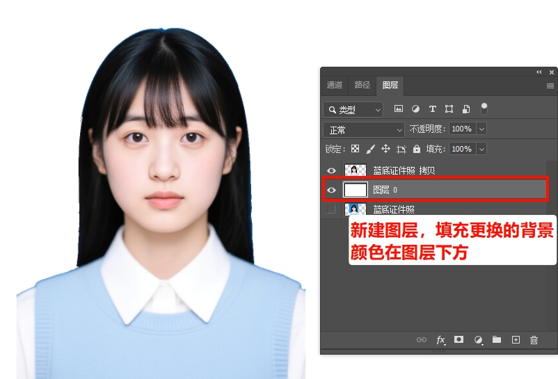Image resolution: width=558 pixels, height=379 pixels.
Task: Show the hidden 蓝底证件照 layer
Action: pyautogui.click(x=331, y=209)
